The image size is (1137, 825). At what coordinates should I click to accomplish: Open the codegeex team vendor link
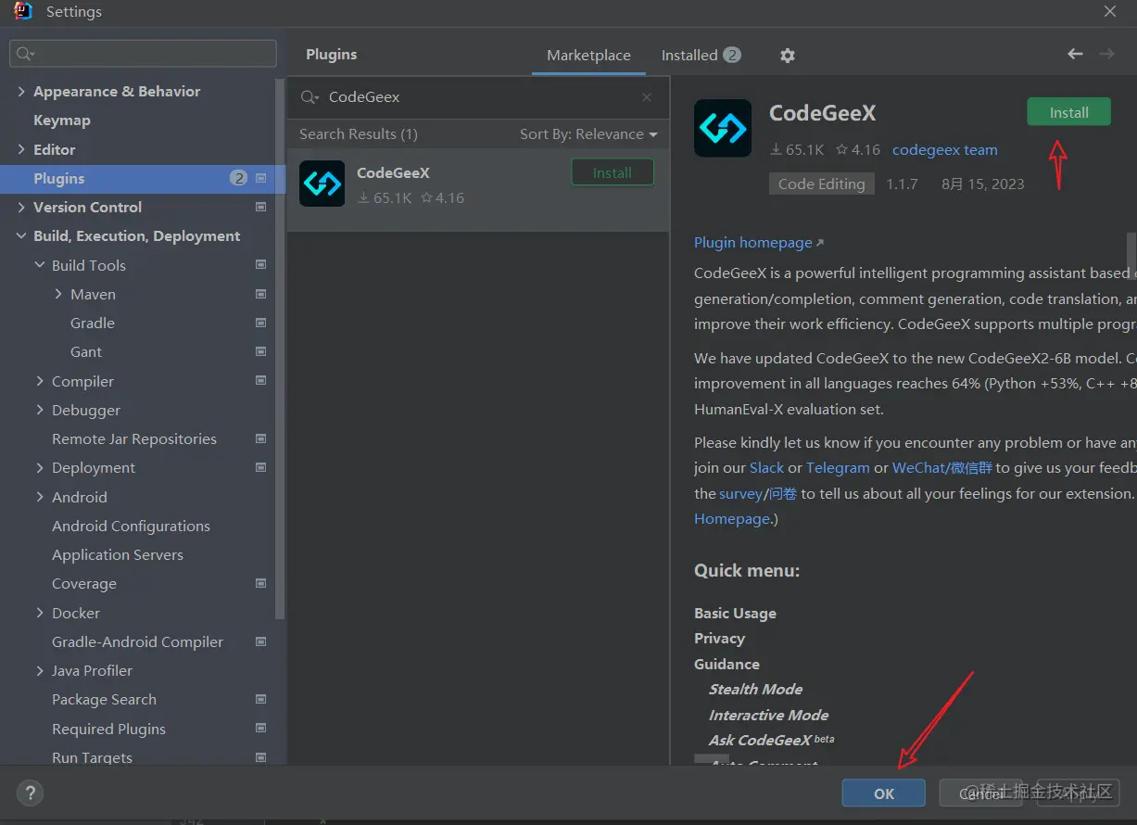[x=944, y=149]
